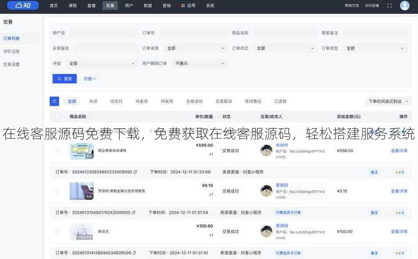Open 评价记录 in the sidebar
Screen dimensions: 418x259
tap(11, 51)
